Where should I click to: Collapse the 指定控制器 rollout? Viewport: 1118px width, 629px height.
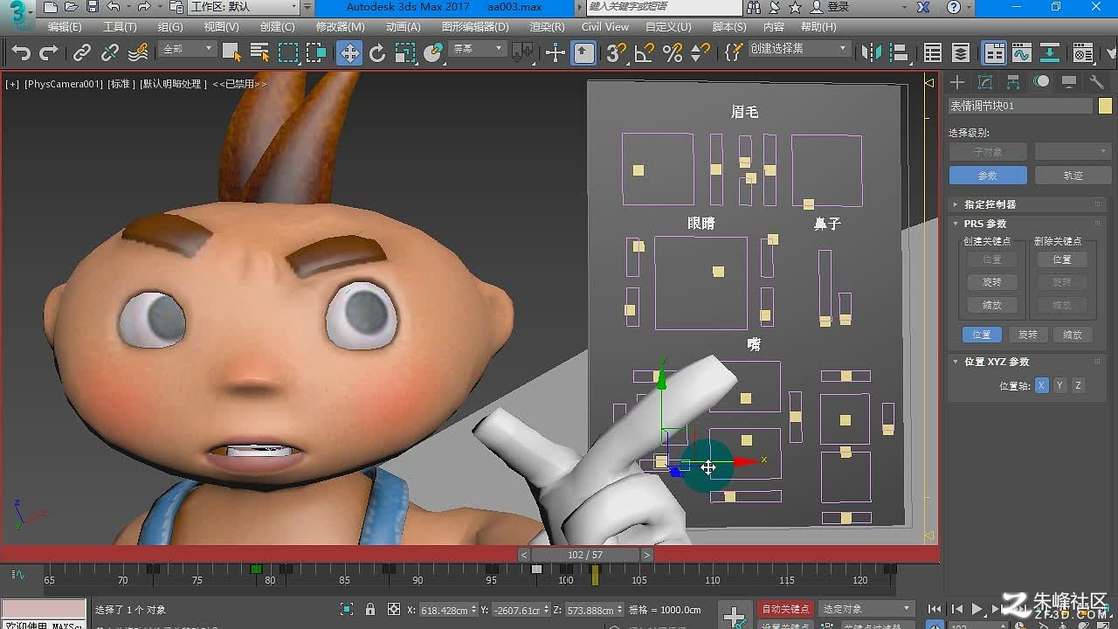[1026, 204]
